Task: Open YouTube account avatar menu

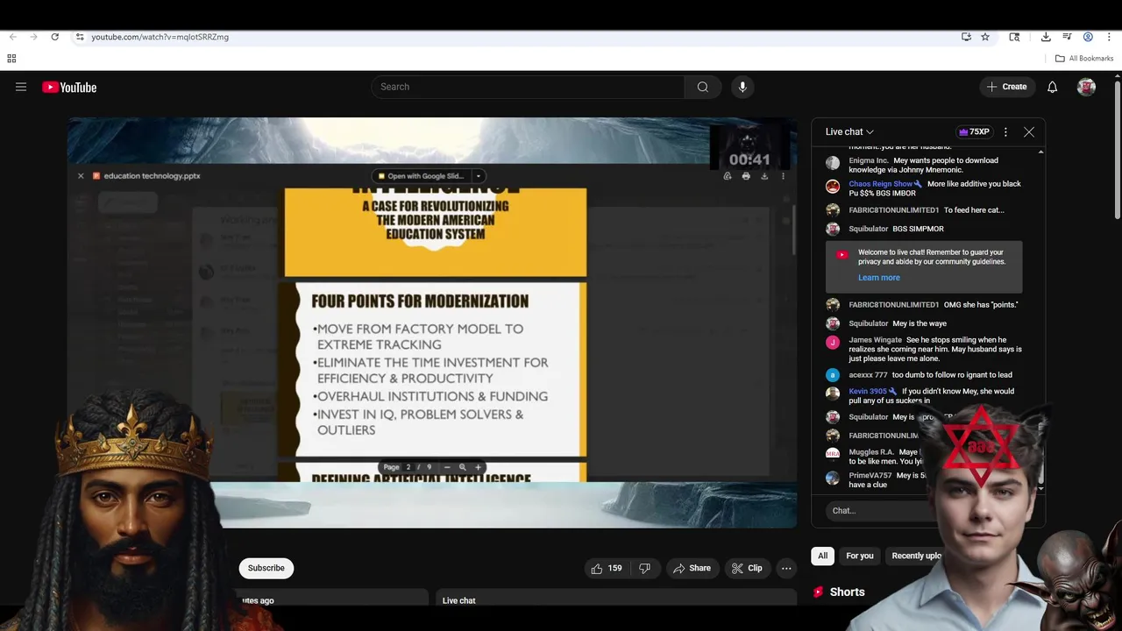Action: point(1086,87)
